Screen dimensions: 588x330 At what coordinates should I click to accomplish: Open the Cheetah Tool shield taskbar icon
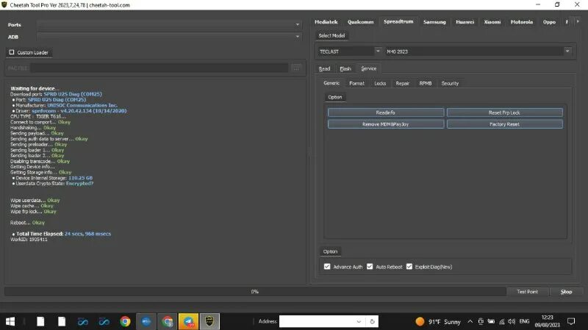click(x=209, y=321)
